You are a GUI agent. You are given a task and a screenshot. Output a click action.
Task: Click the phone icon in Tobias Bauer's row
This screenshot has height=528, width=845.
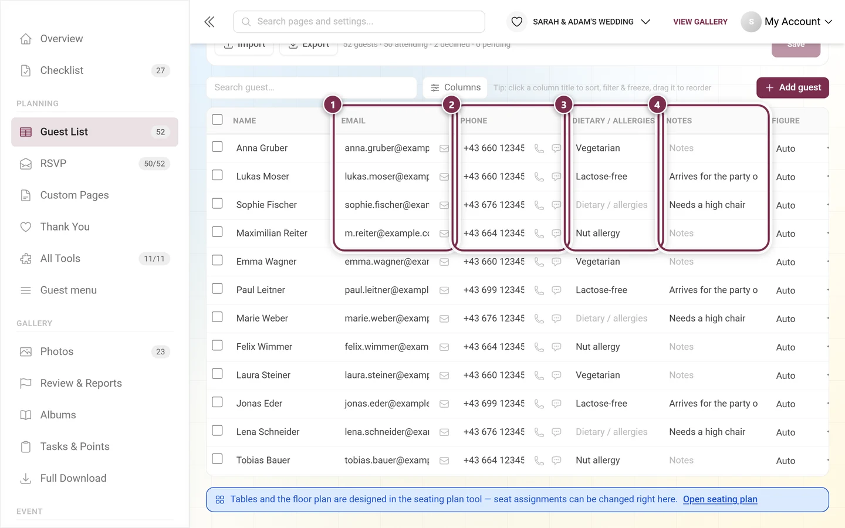(539, 460)
